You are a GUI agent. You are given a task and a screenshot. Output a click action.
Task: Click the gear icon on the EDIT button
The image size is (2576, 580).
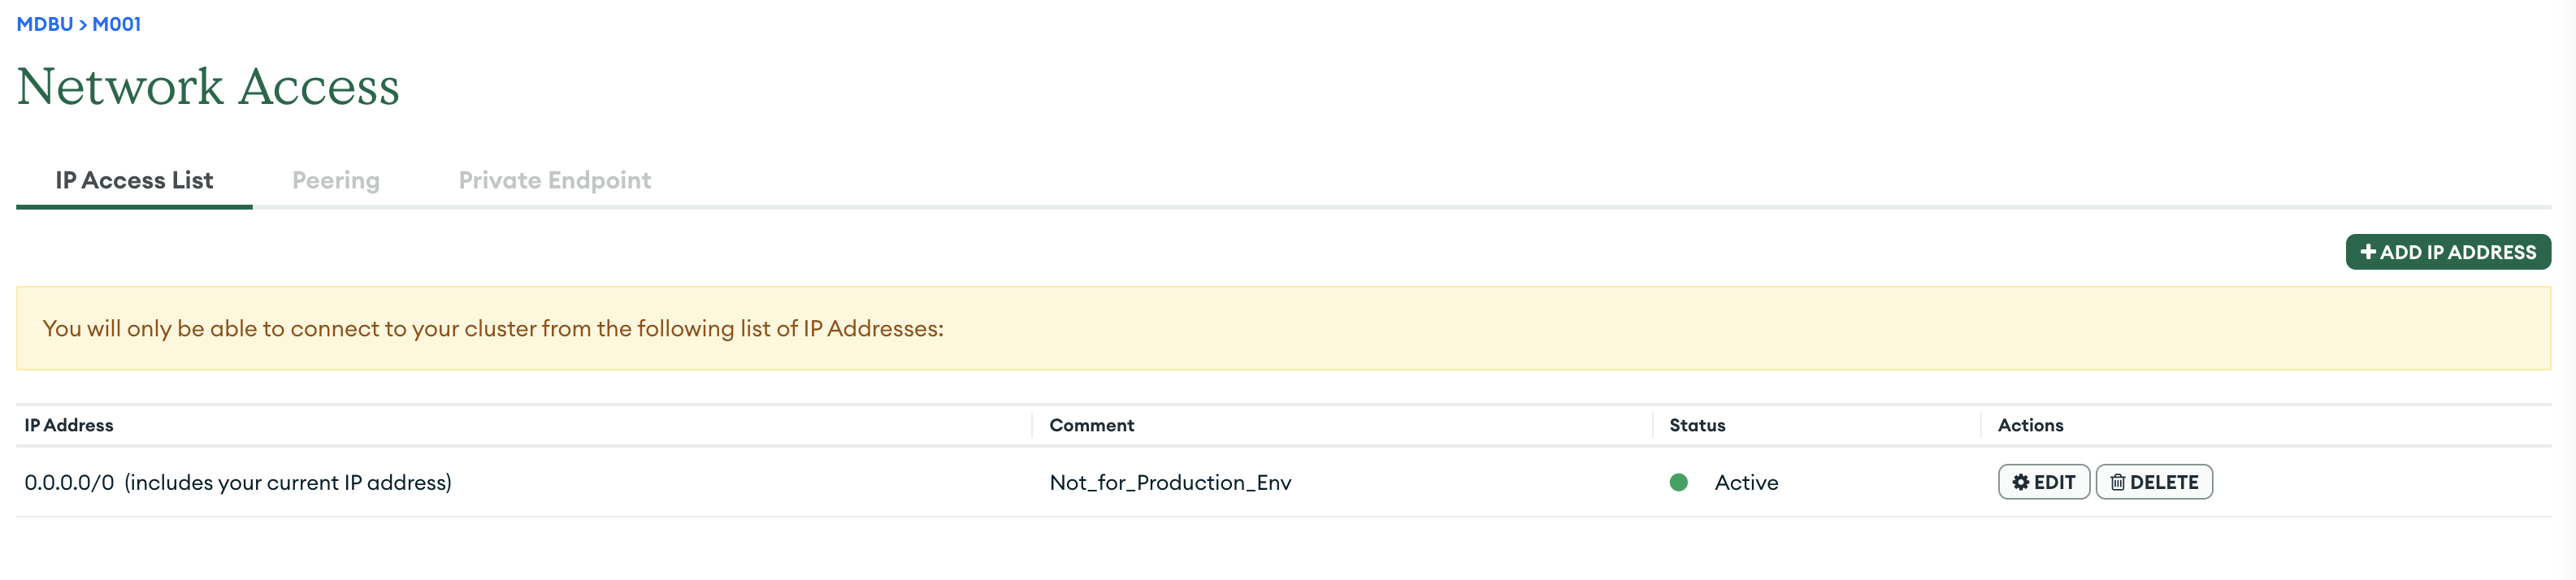click(2020, 482)
